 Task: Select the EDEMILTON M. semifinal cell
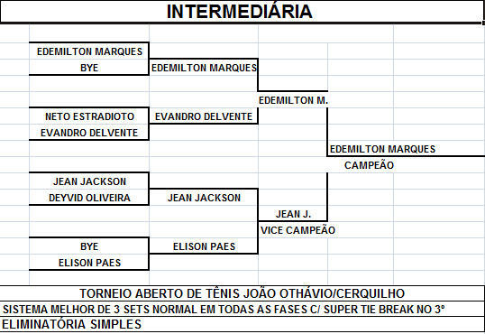click(293, 100)
